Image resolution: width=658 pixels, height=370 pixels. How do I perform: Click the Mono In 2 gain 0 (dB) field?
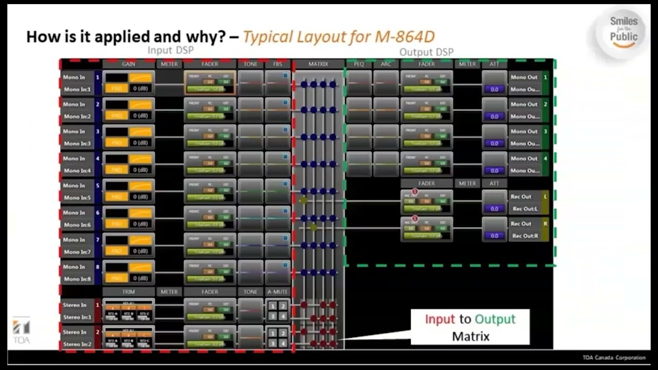point(140,116)
